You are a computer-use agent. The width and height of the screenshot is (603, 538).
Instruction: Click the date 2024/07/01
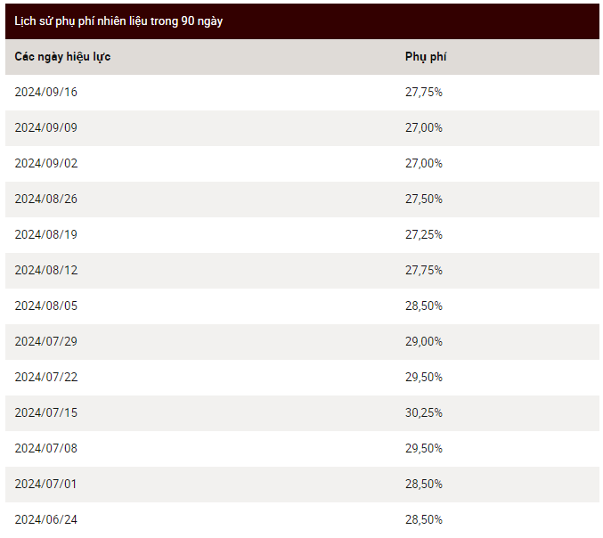(45, 485)
